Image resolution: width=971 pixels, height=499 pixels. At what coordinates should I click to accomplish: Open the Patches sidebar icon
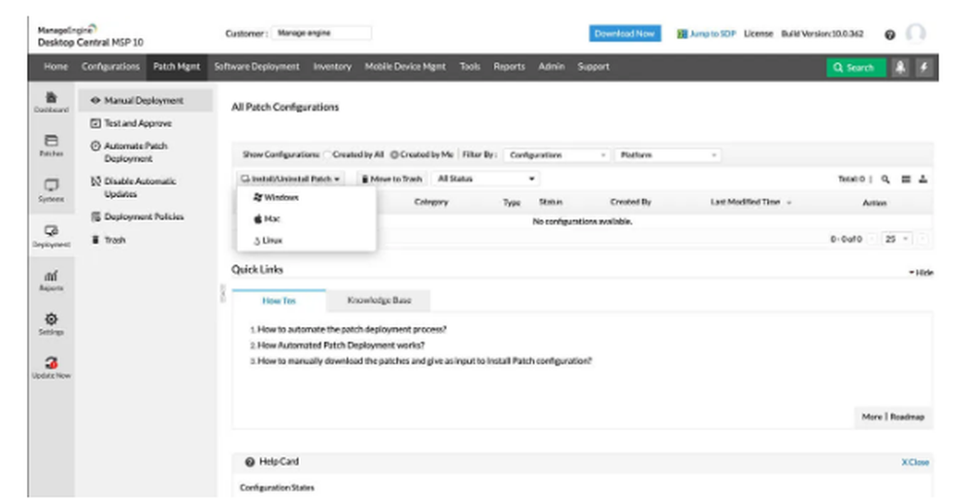51,146
